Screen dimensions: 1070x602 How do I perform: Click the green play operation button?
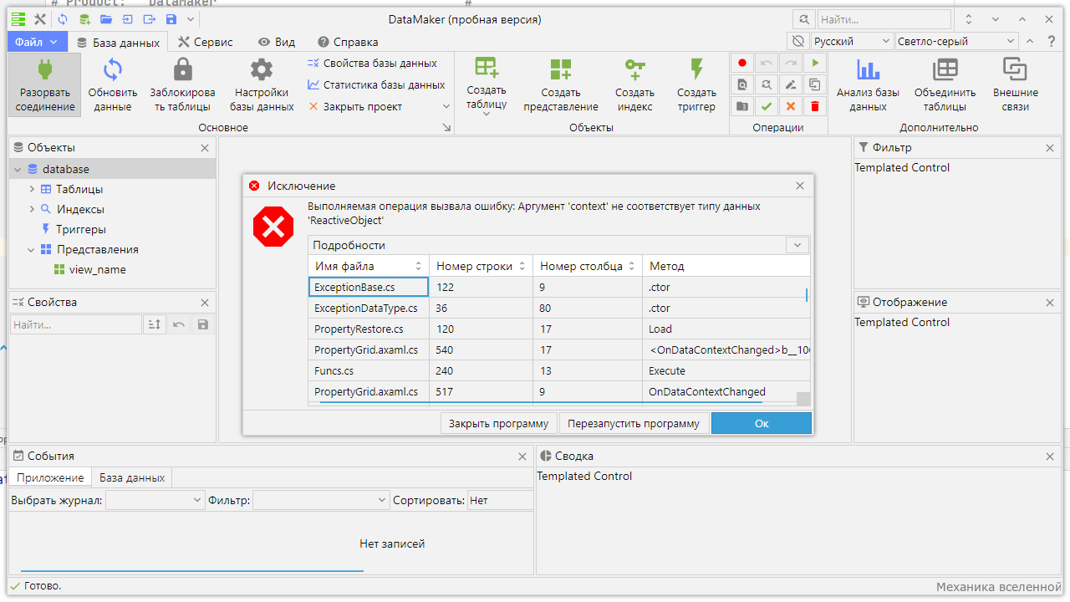815,63
